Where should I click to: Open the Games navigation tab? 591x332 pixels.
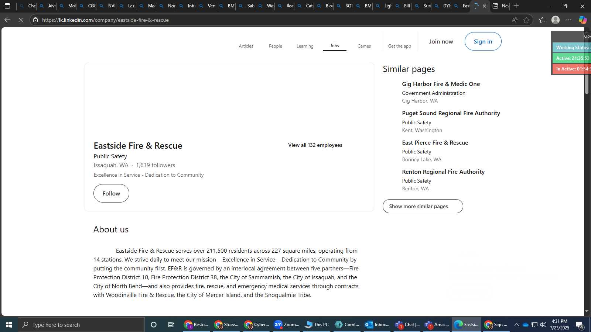click(x=364, y=46)
